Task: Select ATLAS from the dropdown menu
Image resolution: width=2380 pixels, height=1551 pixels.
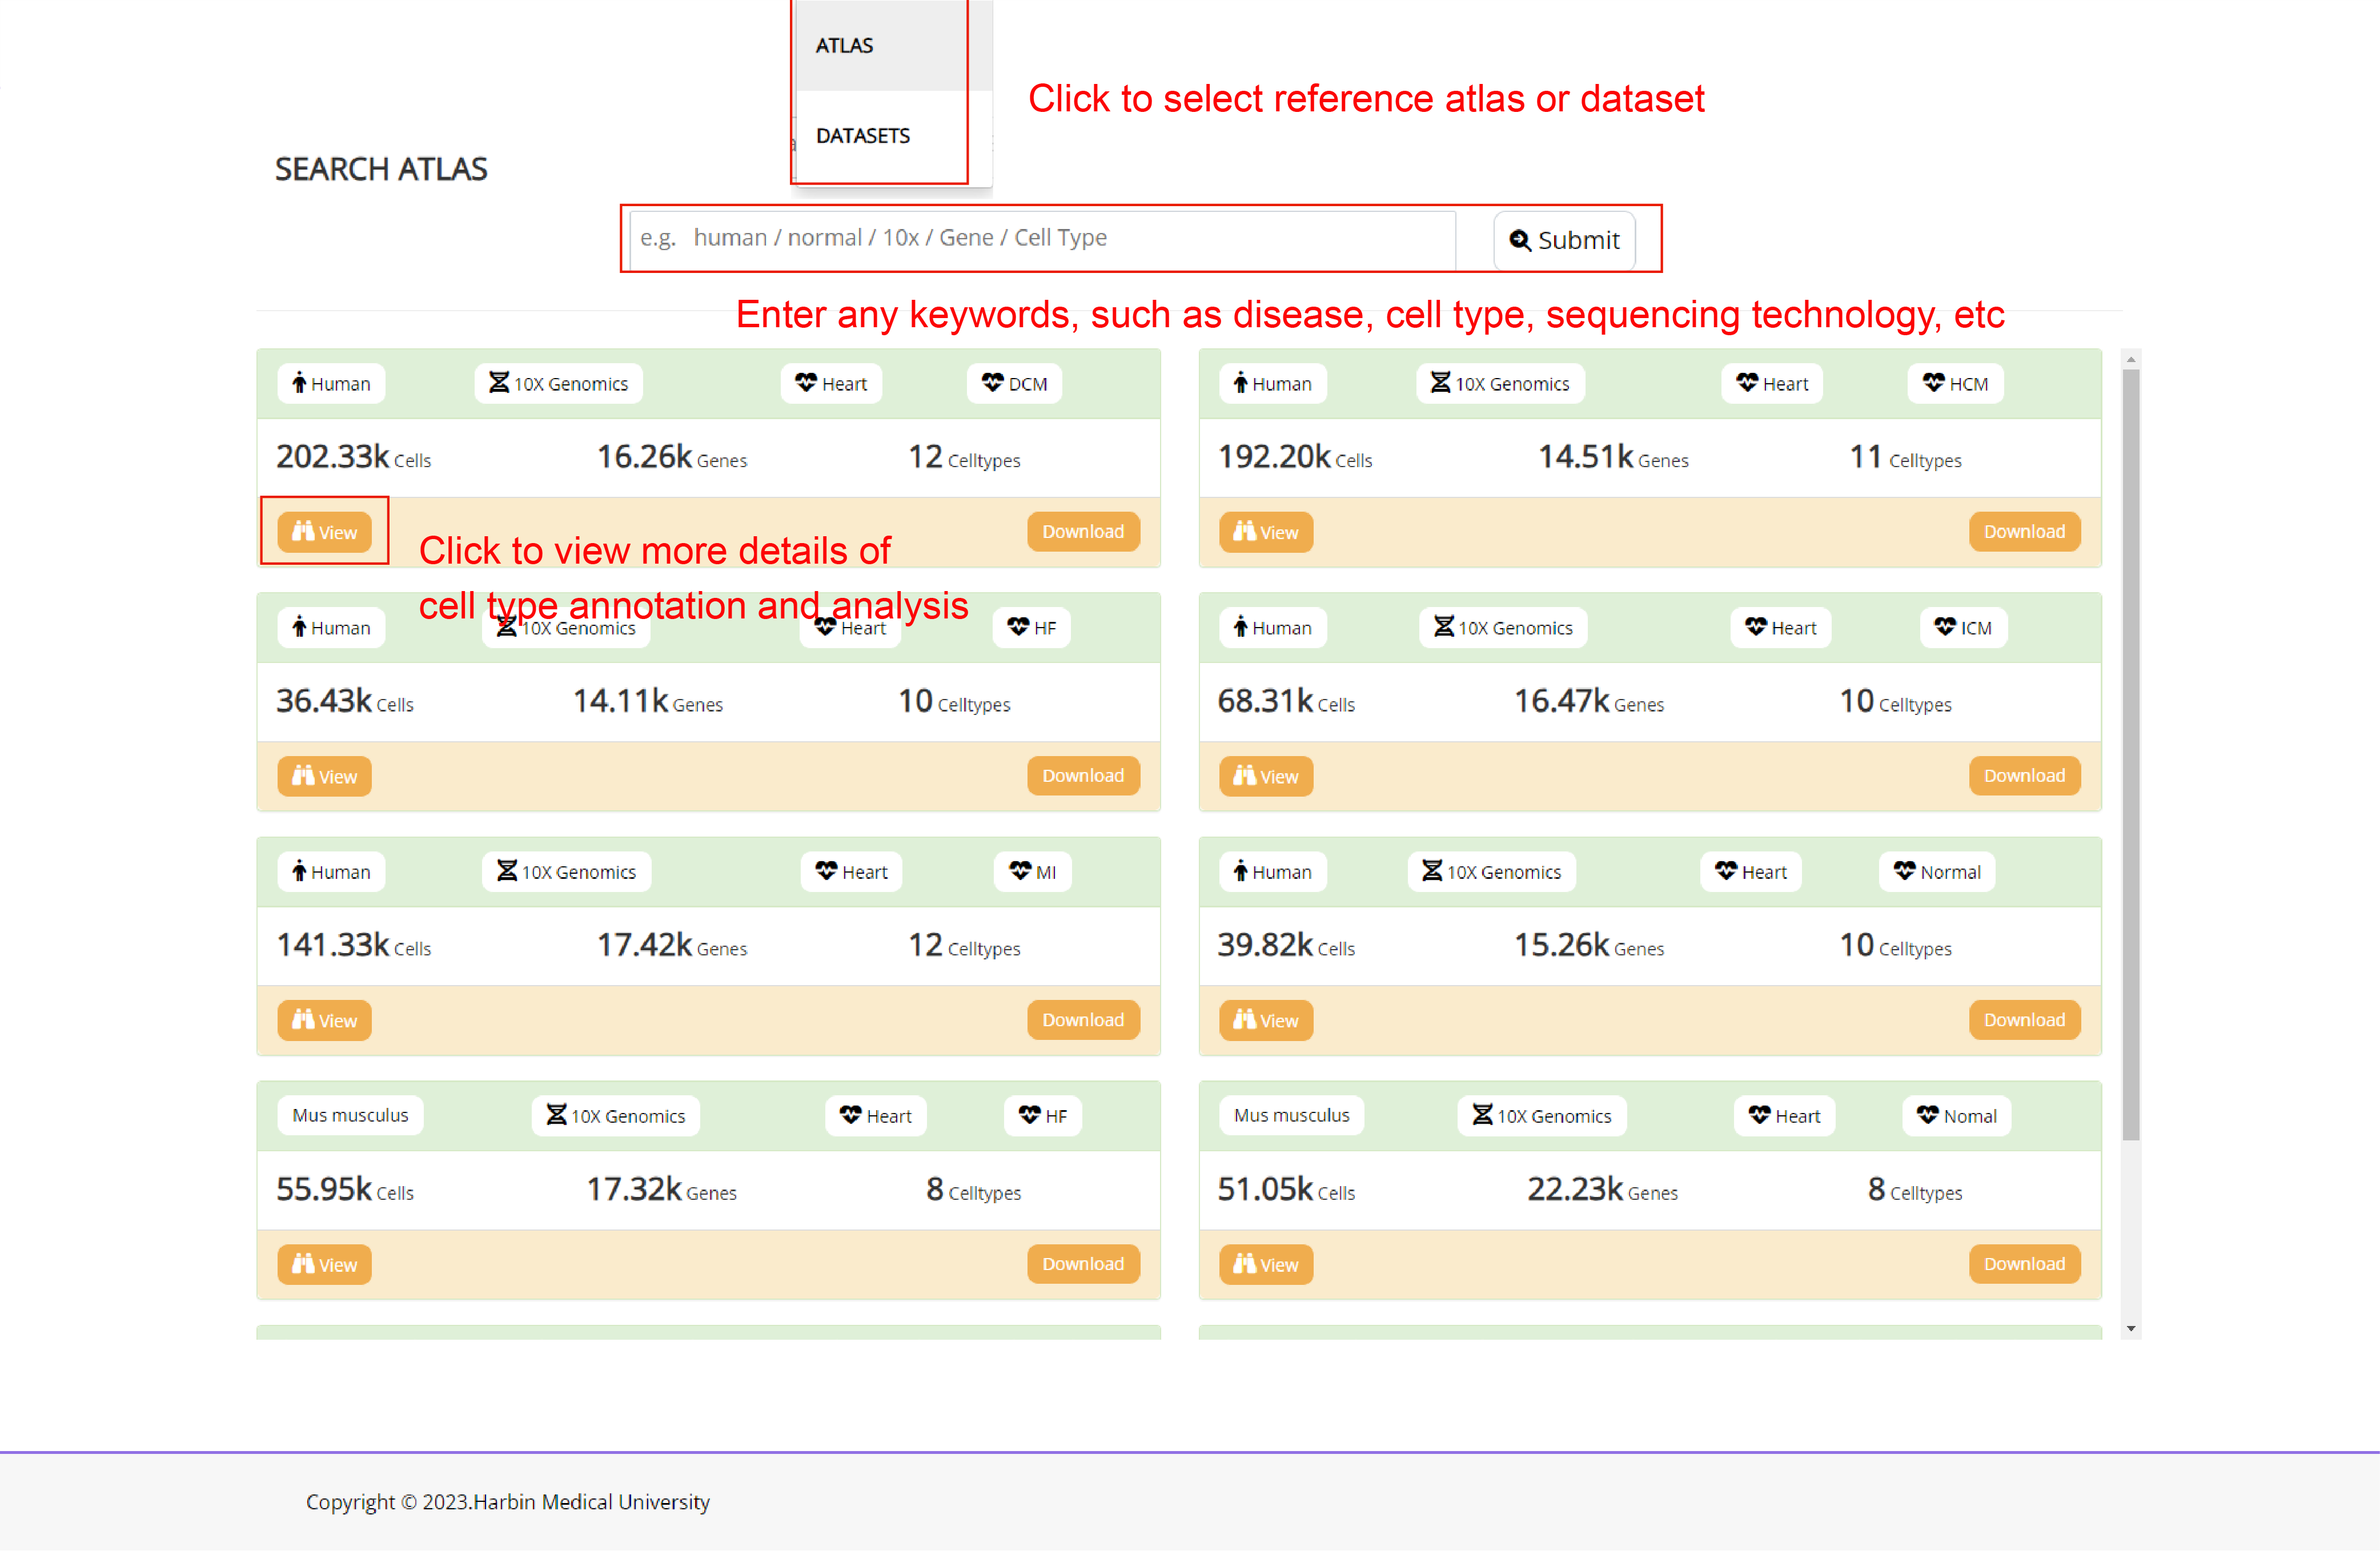Action: pyautogui.click(x=845, y=45)
